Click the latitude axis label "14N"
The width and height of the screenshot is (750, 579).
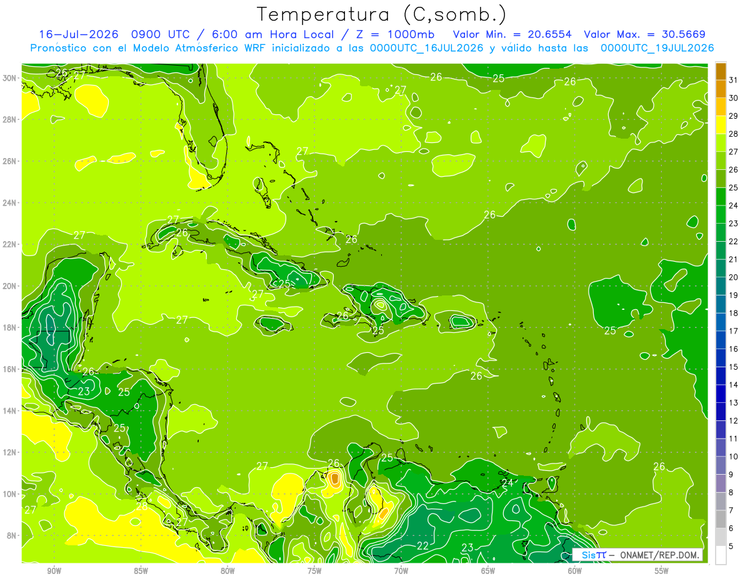pyautogui.click(x=11, y=410)
